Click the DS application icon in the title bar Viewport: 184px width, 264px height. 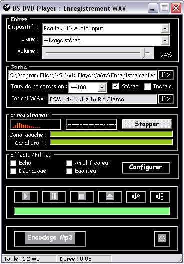pos(6,8)
